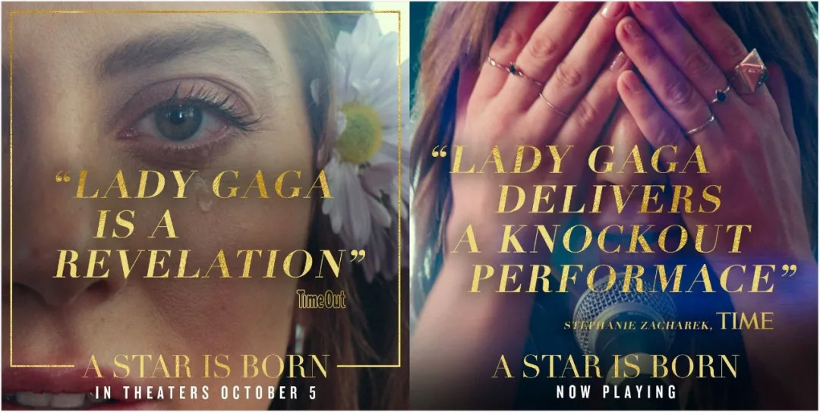Click the NOW PLAYING text
Image resolution: width=820 pixels, height=412 pixels.
616,391
